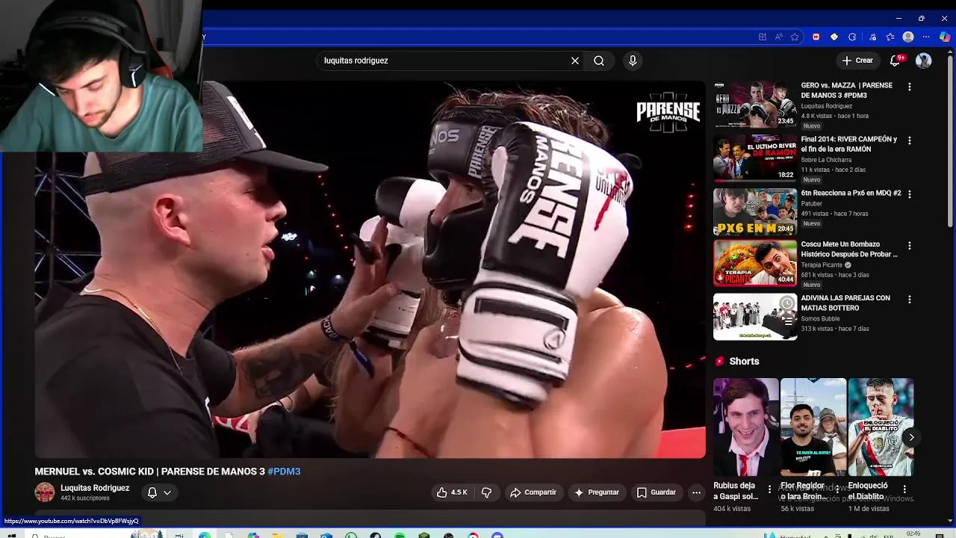Viewport: 956px width, 538px height.
Task: Open the #PDM3 hashtag link
Action: click(284, 471)
